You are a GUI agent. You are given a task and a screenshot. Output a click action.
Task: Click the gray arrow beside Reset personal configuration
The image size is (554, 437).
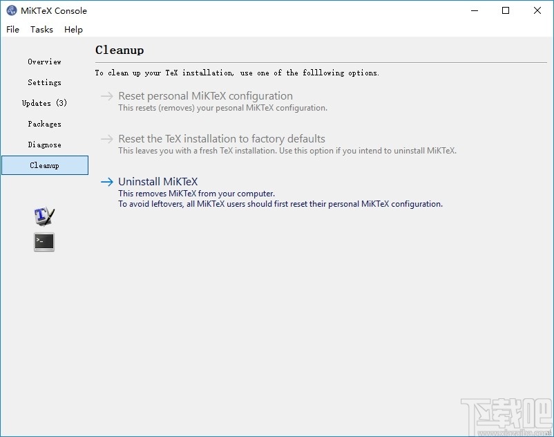(106, 96)
